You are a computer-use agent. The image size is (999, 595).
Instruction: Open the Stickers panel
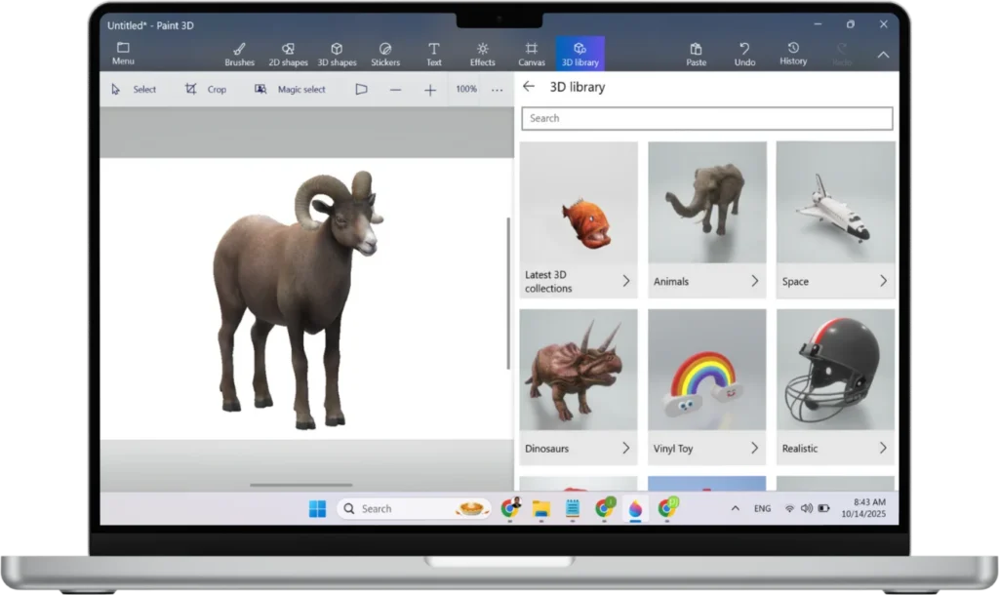pos(385,54)
